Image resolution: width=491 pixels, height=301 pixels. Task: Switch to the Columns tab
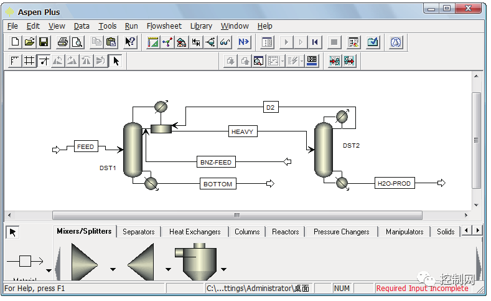click(x=246, y=232)
